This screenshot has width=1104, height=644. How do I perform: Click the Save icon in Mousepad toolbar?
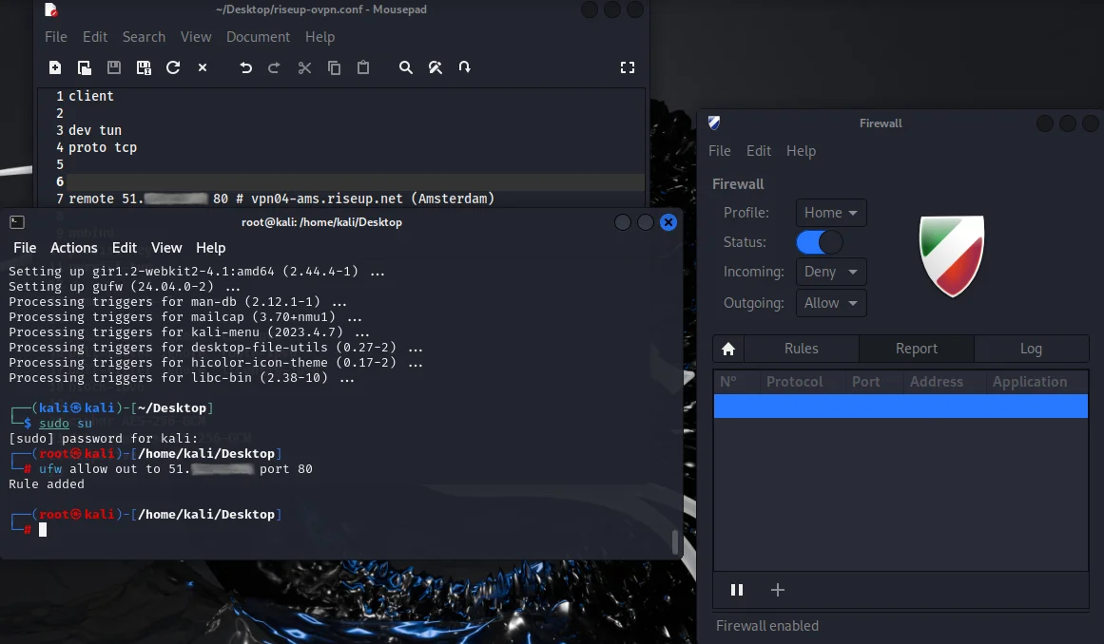(x=114, y=67)
